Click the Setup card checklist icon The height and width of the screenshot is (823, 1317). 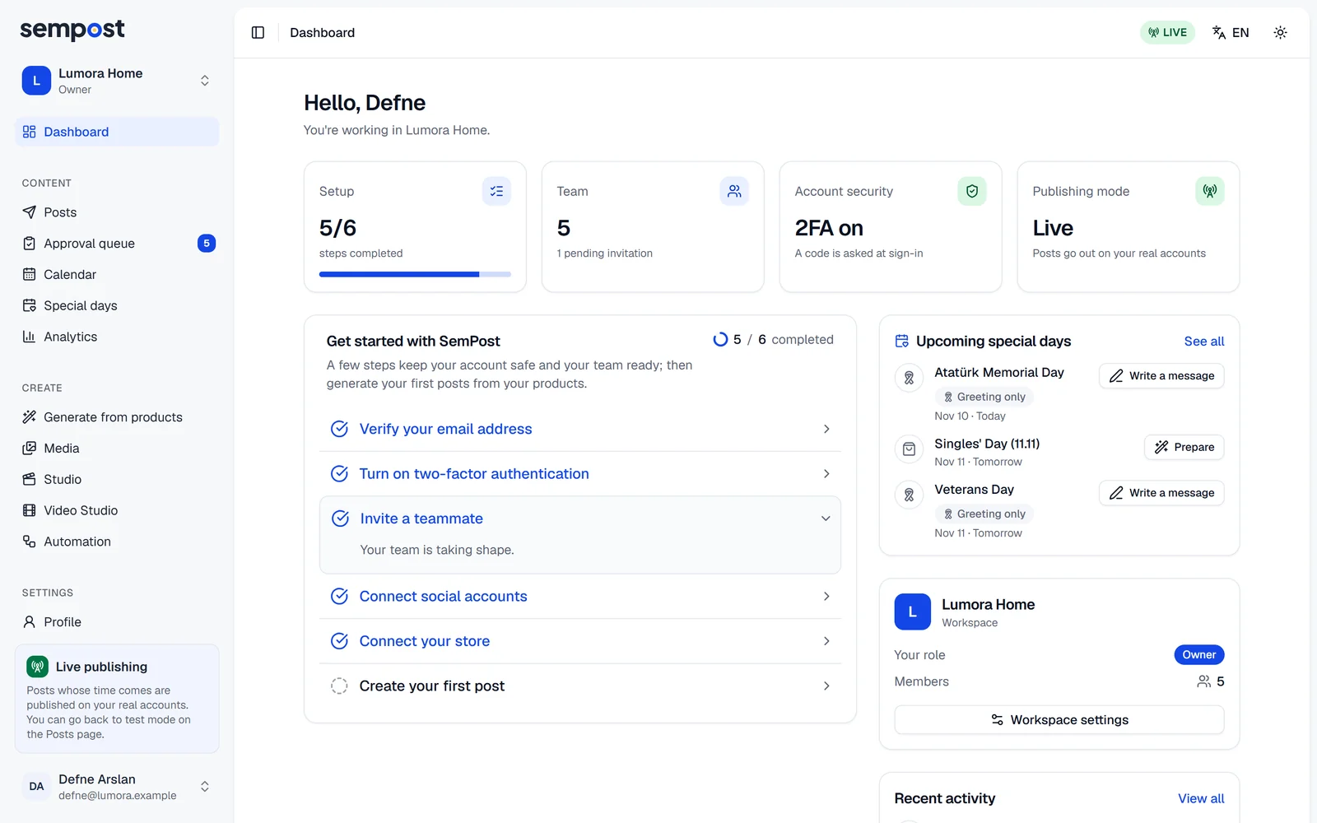496,191
